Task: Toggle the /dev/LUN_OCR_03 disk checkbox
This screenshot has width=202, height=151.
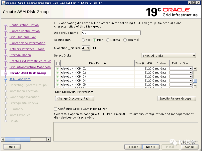Action: (x=58, y=76)
